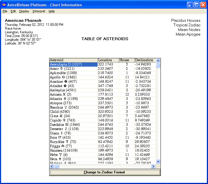Viewport: 208px width, 184px height.
Task: Select the Haumea (136108) row
Action: [x=73, y=150]
